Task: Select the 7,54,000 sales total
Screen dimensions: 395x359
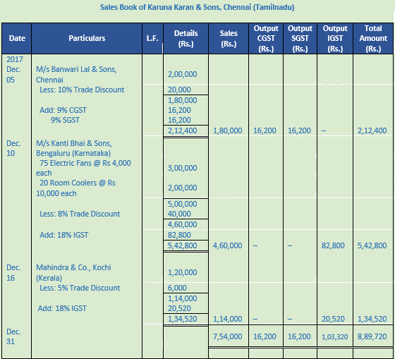Action: point(227,336)
